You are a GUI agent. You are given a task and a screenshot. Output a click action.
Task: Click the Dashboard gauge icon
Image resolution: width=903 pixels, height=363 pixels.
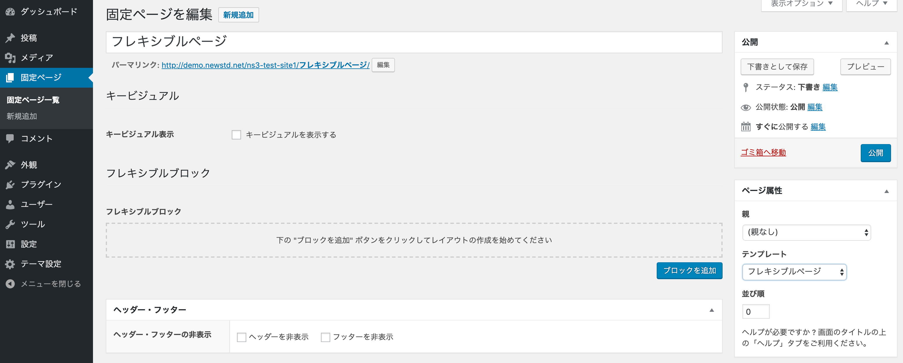click(x=10, y=12)
